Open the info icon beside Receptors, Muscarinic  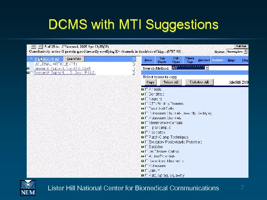143,161
